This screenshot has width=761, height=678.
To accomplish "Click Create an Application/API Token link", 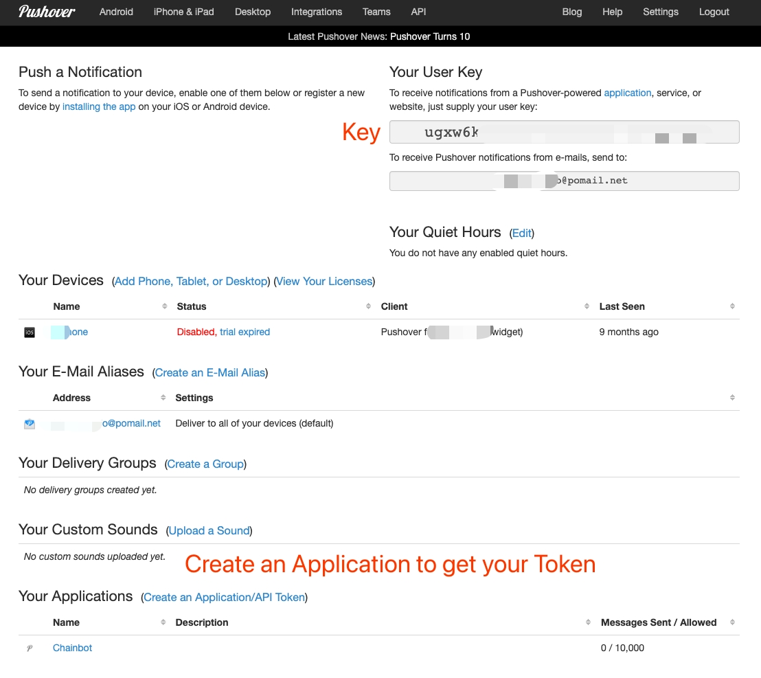I will click(x=224, y=598).
